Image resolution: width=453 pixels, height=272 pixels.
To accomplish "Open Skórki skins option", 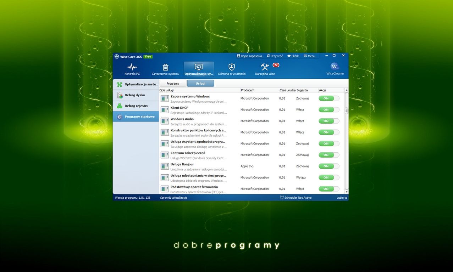I will [x=293, y=56].
